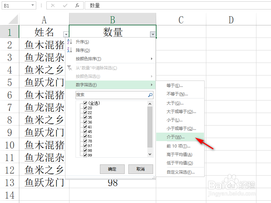271x203 pixels.
Task: Uncheck the 20 value checkbox
Action: (x=85, y=108)
